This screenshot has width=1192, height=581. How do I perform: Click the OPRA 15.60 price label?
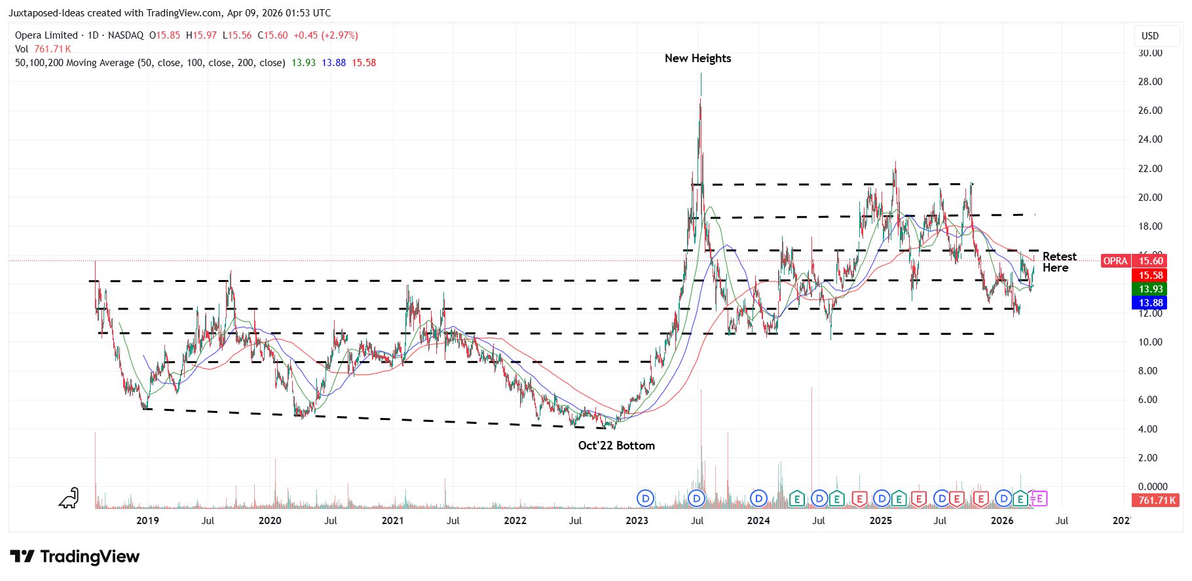(x=1134, y=261)
